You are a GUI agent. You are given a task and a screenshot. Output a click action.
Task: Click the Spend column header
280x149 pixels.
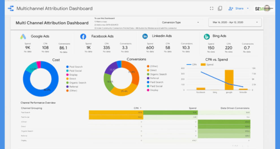pyautogui.click(x=192, y=108)
